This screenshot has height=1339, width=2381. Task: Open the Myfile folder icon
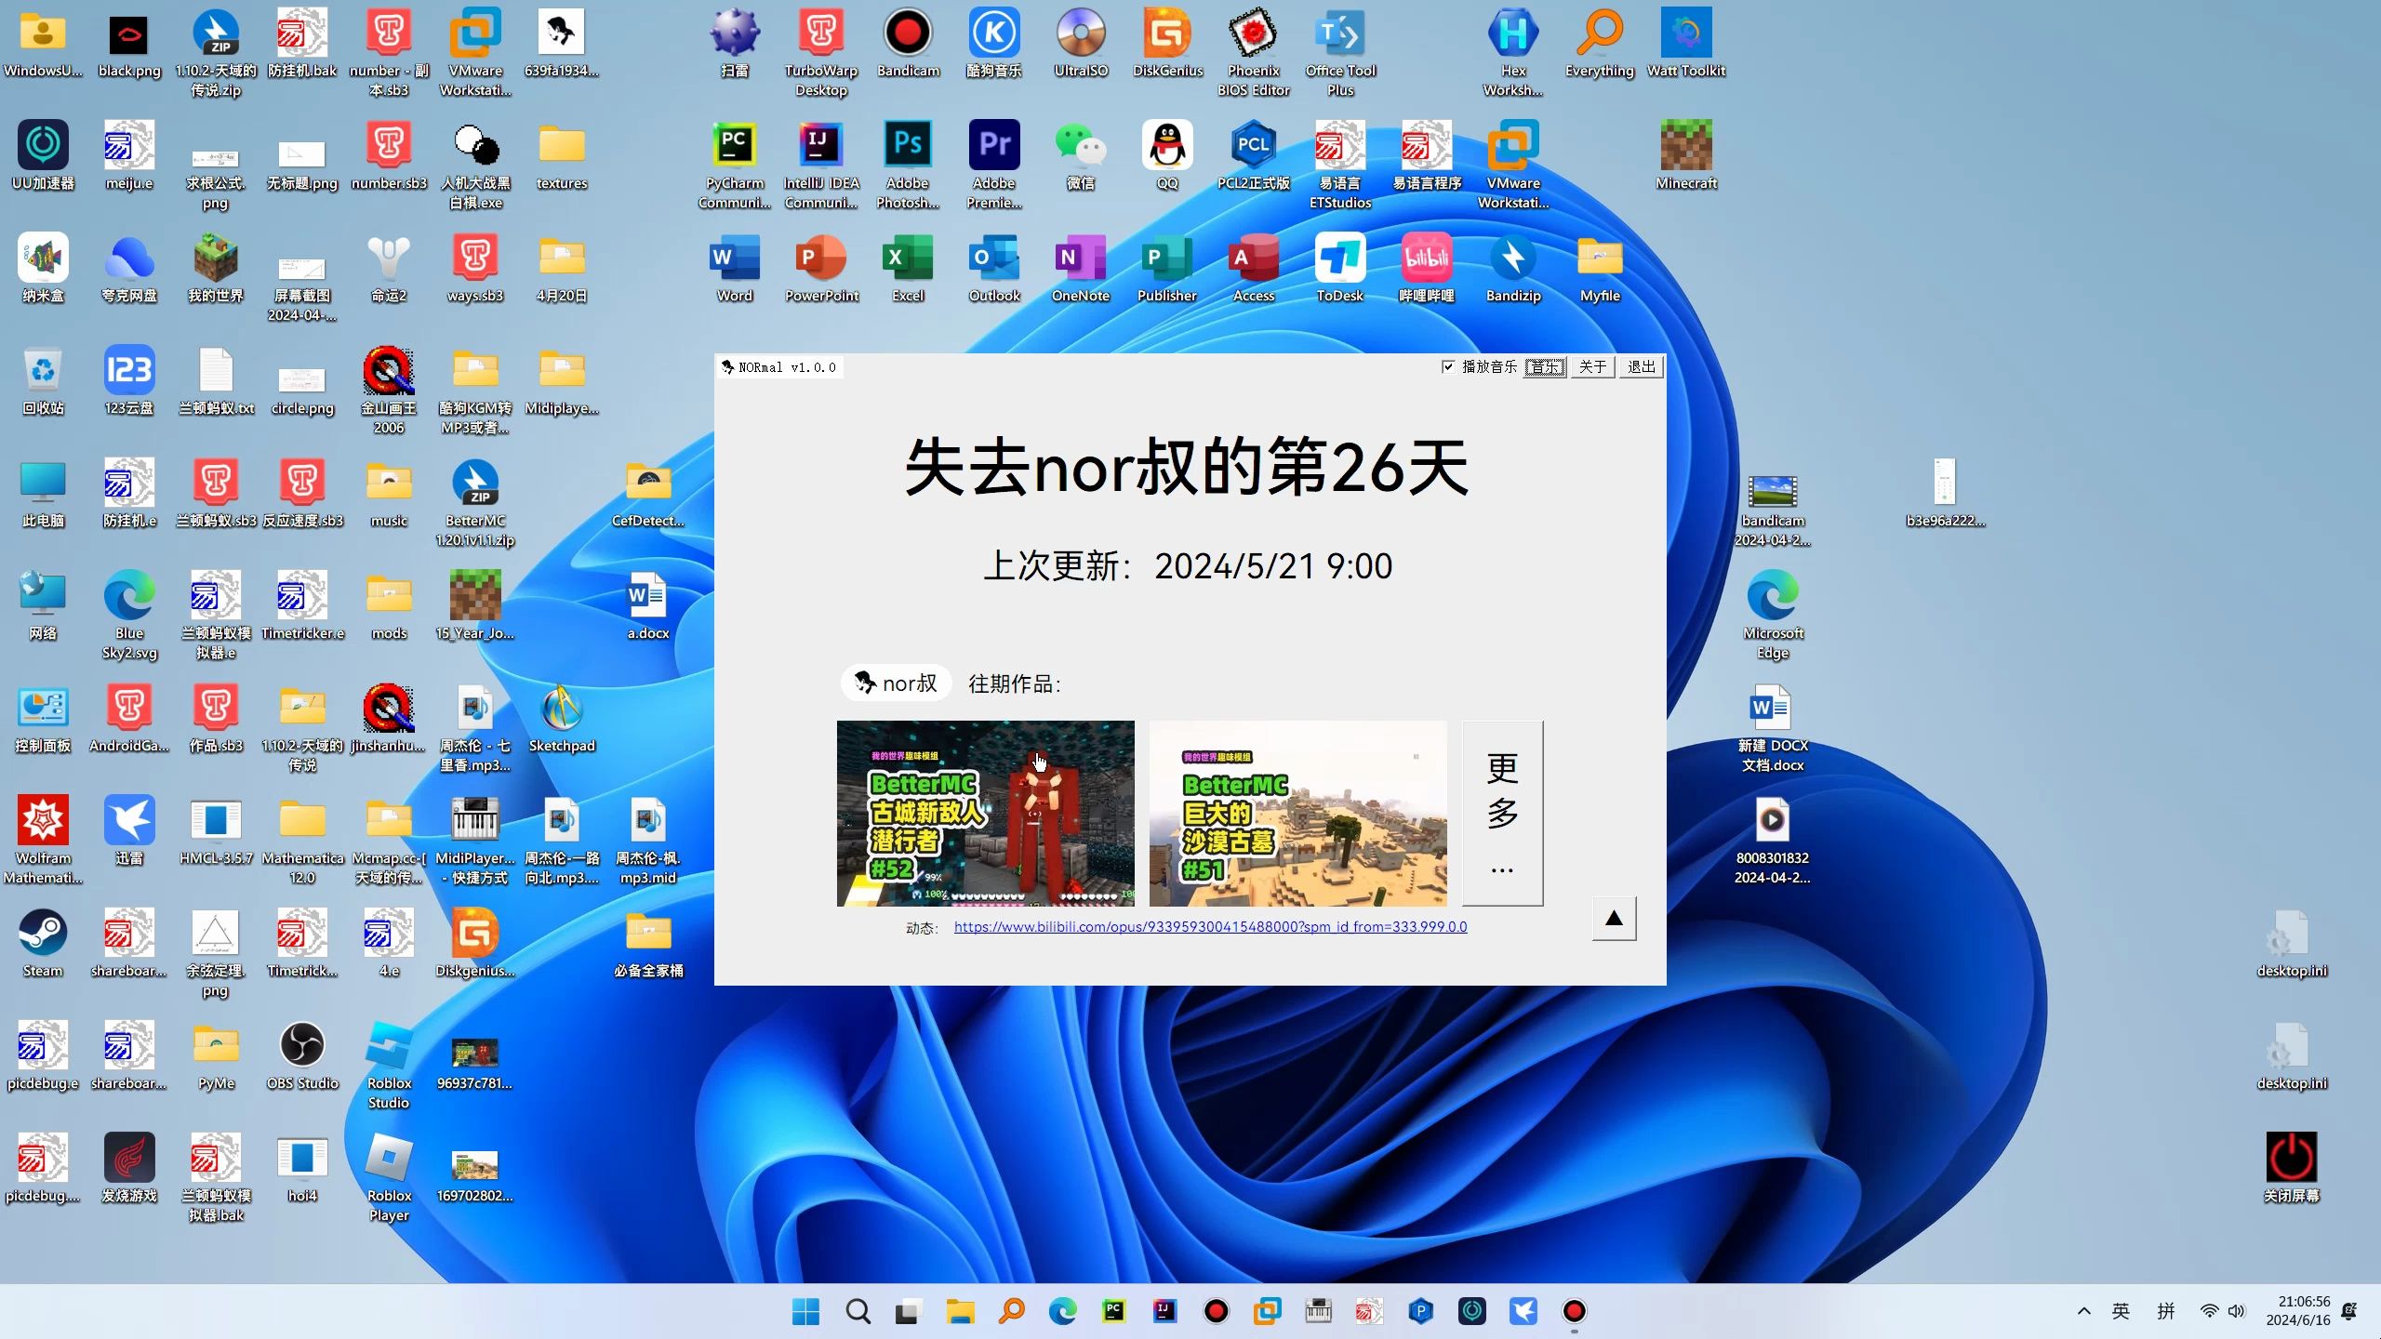(1600, 270)
